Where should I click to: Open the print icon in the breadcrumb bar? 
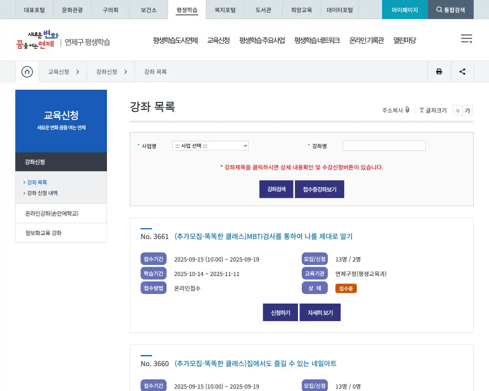(439, 71)
